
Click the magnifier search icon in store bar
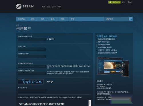[131, 19]
